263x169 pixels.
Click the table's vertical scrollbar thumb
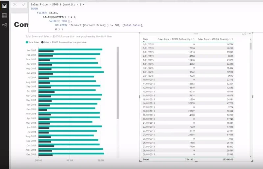point(251,46)
